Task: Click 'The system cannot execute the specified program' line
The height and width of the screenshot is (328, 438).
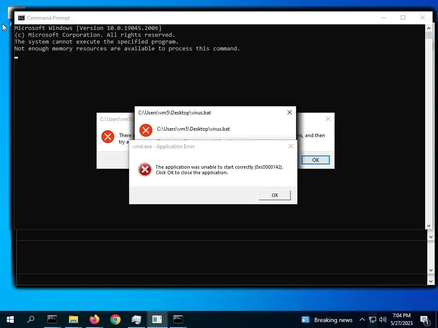Action: (x=96, y=41)
